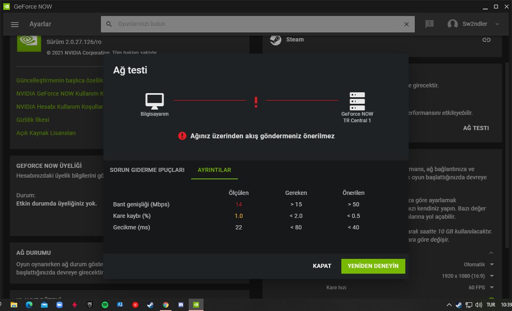Screen dimensions: 512x311
Task: Open the Güncelleştirmenin başlıca özellik link
Action: [59, 80]
